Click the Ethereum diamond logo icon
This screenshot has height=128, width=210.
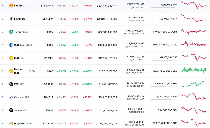click(x=11, y=19)
